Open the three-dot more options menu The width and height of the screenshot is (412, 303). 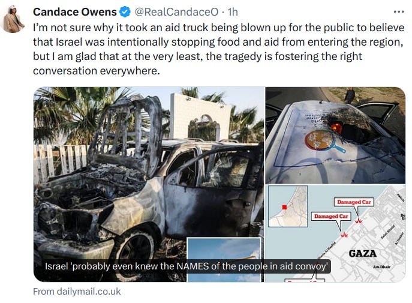[x=399, y=12]
